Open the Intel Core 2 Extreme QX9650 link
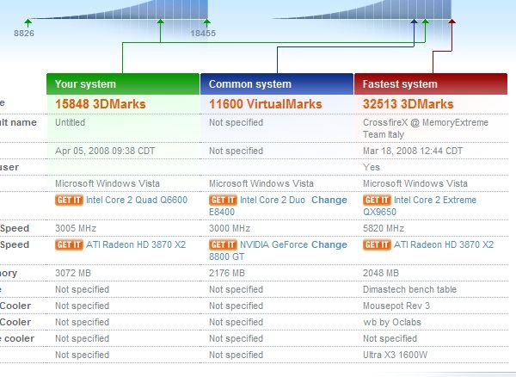516x377 pixels. (x=439, y=200)
